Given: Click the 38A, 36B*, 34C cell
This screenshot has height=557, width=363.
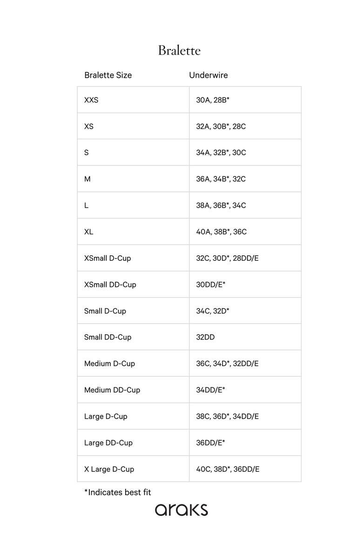Looking at the screenshot, I should click(221, 205).
